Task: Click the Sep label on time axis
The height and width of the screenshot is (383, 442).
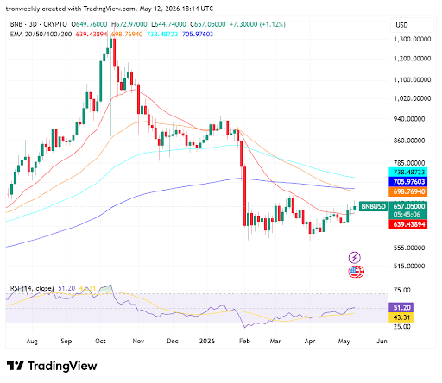Action: point(66,342)
